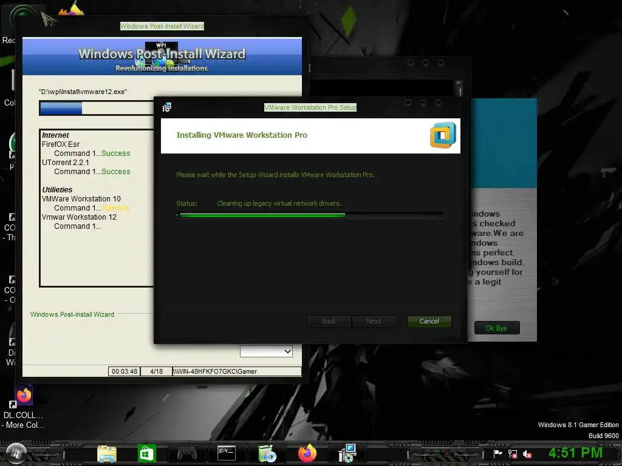Viewport: 622px width, 466px height.
Task: Click Success status under FirefOX Esr
Action: tap(116, 154)
